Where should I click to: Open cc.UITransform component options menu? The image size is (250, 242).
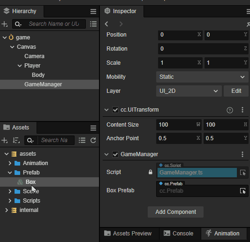(x=242, y=110)
